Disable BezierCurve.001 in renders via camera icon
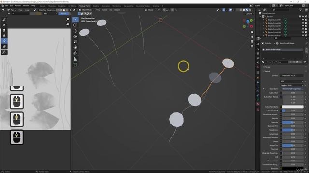Screen dimensions: 309x173 [306, 20]
